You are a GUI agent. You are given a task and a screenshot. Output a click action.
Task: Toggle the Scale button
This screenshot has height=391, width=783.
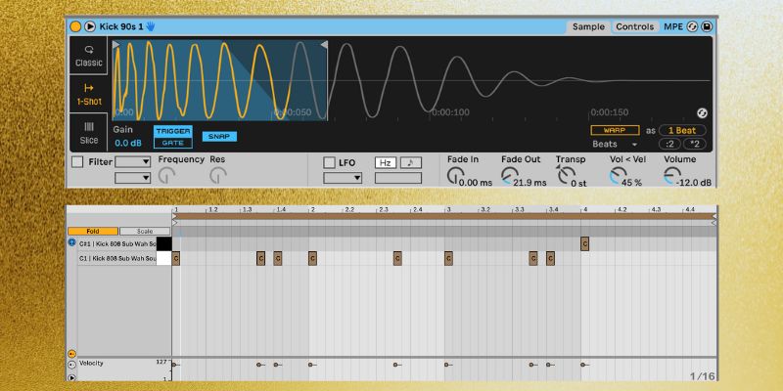pos(145,232)
